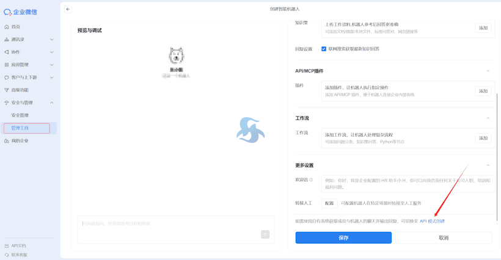Toggle 联网搜索获取最新知识回答 checkbox
501x260 pixels.
324,49
